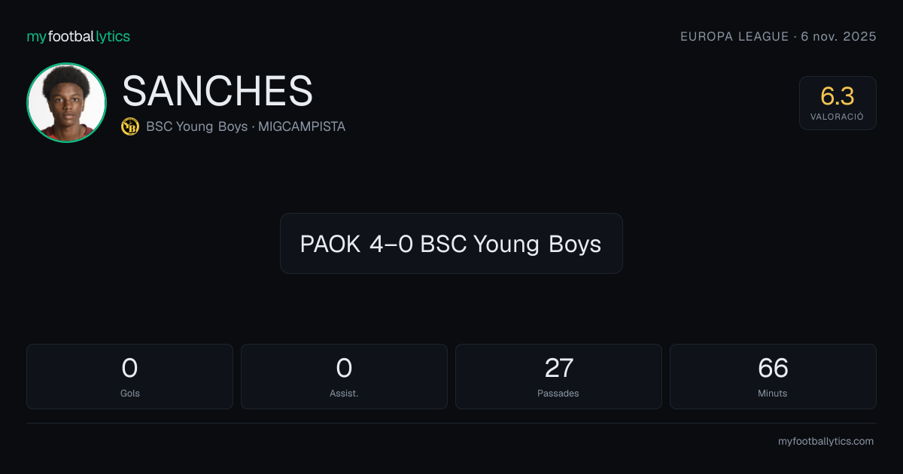This screenshot has height=474, width=903.
Task: Click the BSC Young Boys team name text
Action: (196, 126)
